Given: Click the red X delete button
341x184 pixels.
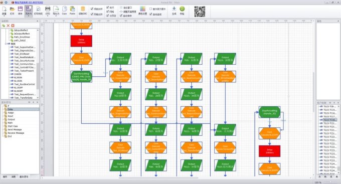Looking at the screenshot, I should 8,26.
